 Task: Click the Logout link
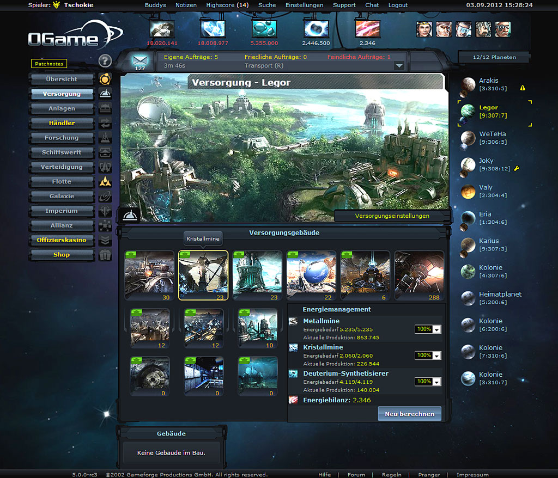click(x=398, y=5)
